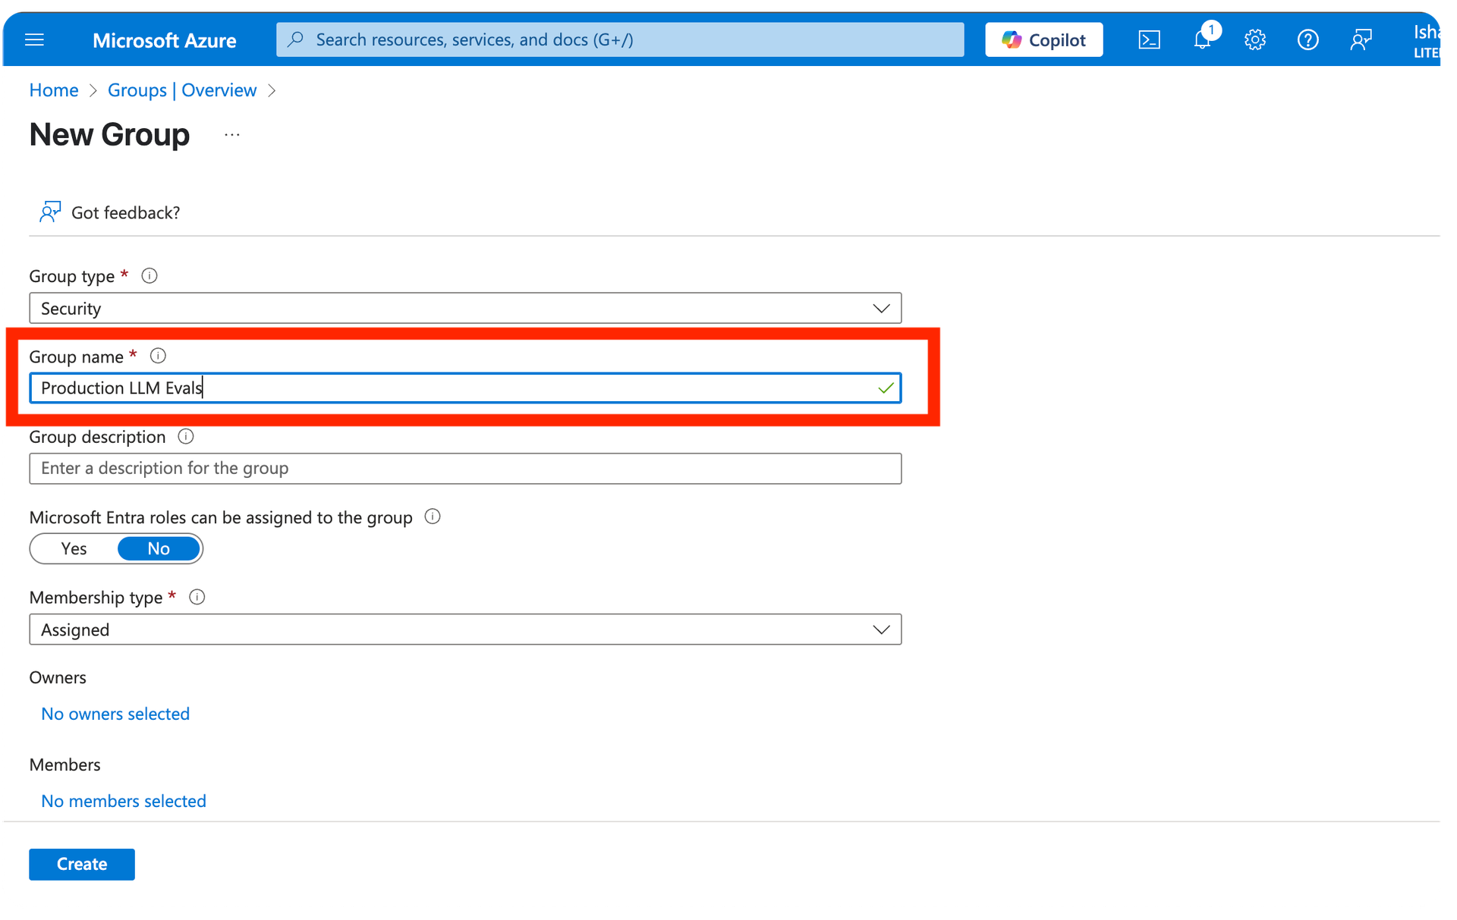Open notifications via the bell icon
This screenshot has height=920, width=1457.
point(1202,39)
